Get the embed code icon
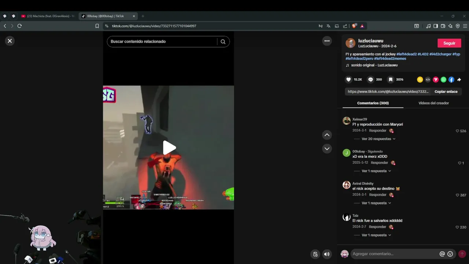The image size is (469, 264). point(428,80)
